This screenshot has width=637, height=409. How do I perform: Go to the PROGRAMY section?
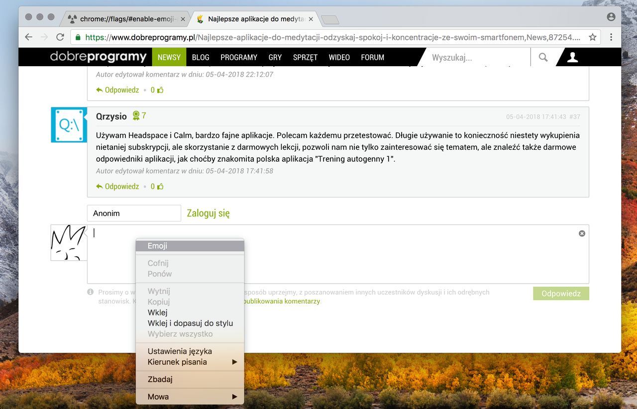pyautogui.click(x=239, y=57)
